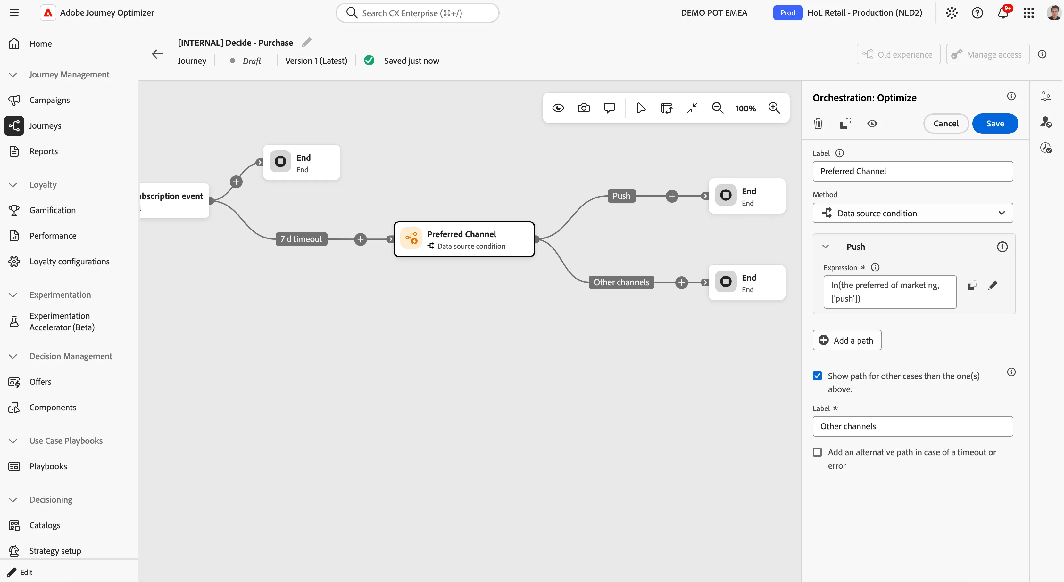Open Playbooks in the sidebar
Screen dimensions: 1064x582
point(48,466)
